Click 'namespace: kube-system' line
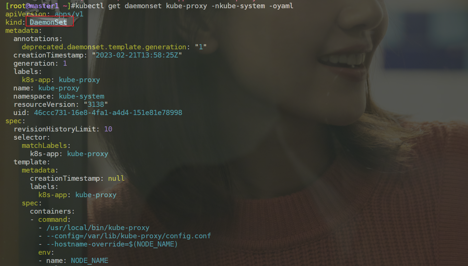 click(59, 96)
